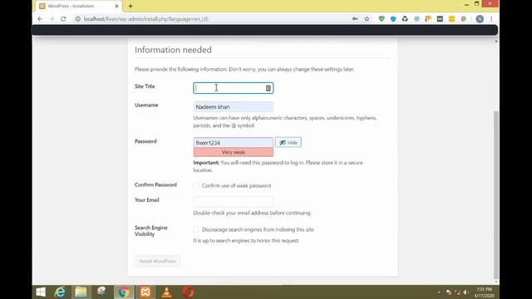The image size is (532, 299).
Task: Show hidden system tray icons
Action: [439, 292]
